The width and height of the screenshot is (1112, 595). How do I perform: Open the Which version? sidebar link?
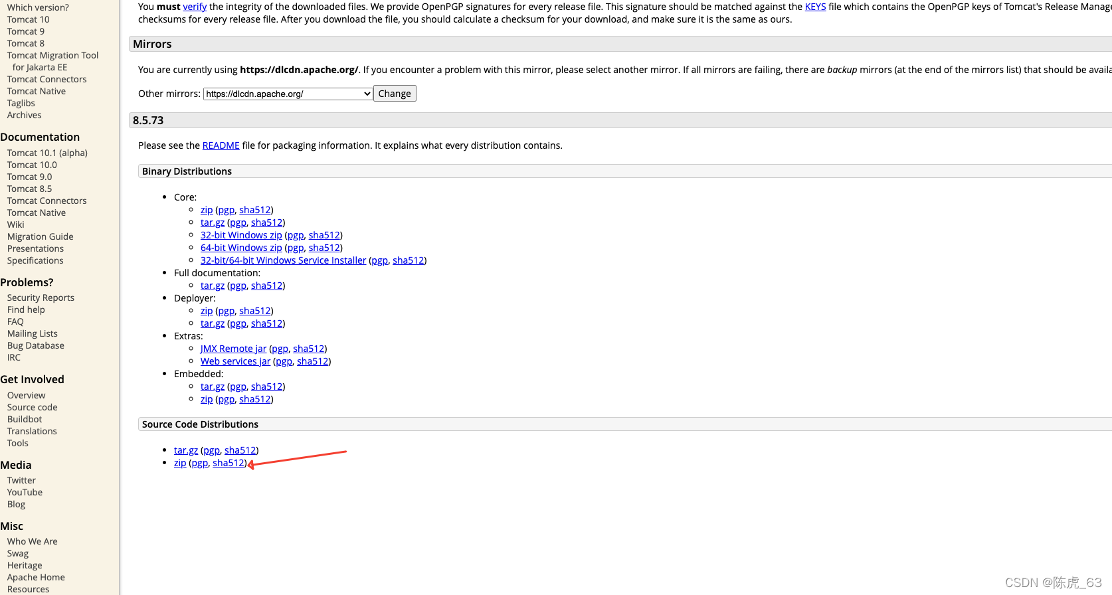click(x=38, y=7)
